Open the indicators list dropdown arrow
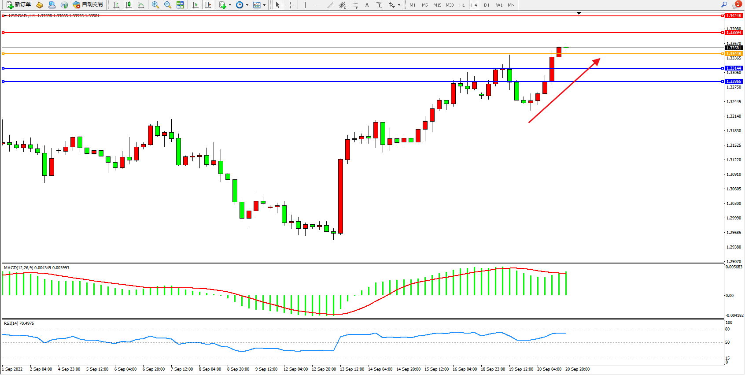 pyautogui.click(x=230, y=5)
